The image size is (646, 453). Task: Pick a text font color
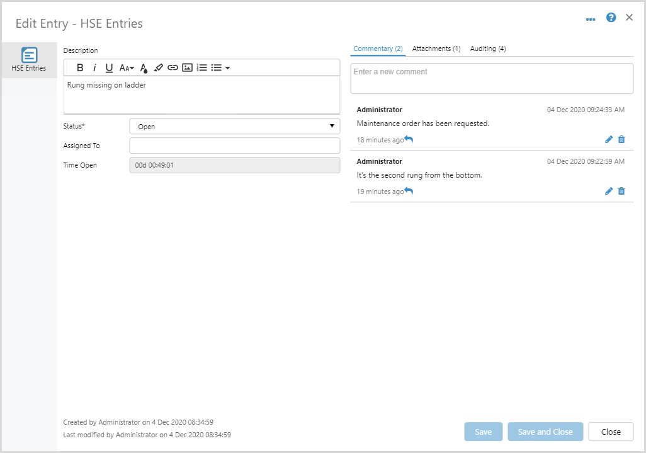point(144,68)
